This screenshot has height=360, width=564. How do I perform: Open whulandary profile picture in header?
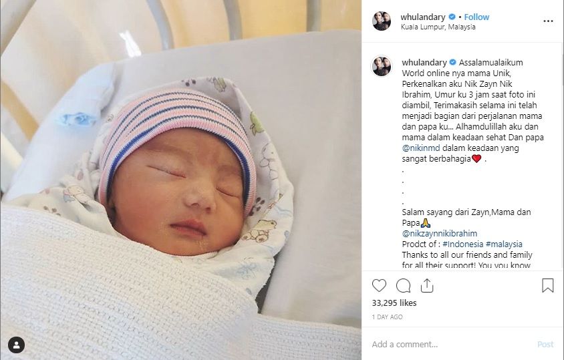coord(382,21)
